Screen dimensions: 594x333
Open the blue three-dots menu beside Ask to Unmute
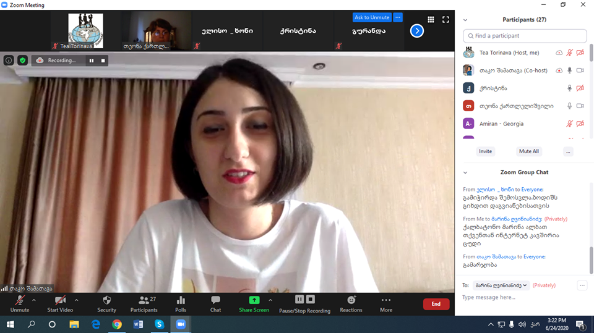pos(398,17)
